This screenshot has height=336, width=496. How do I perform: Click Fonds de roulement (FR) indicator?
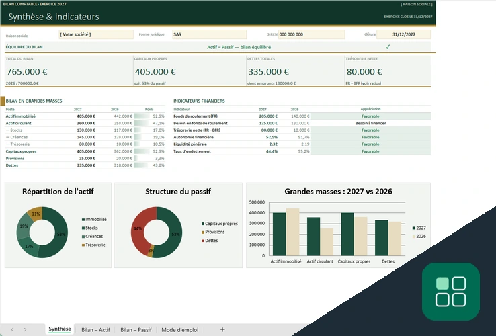(x=196, y=116)
